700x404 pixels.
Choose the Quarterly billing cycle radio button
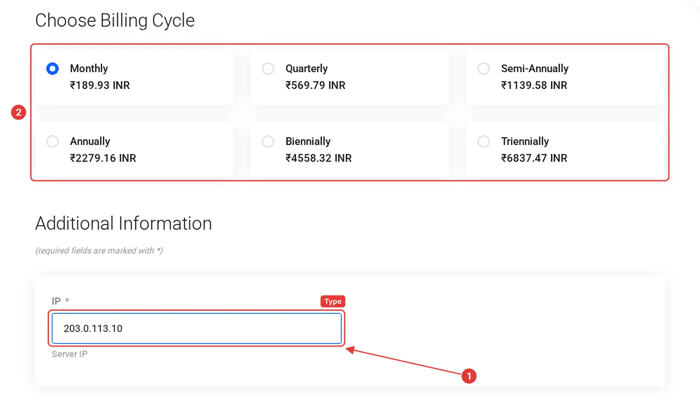point(268,69)
